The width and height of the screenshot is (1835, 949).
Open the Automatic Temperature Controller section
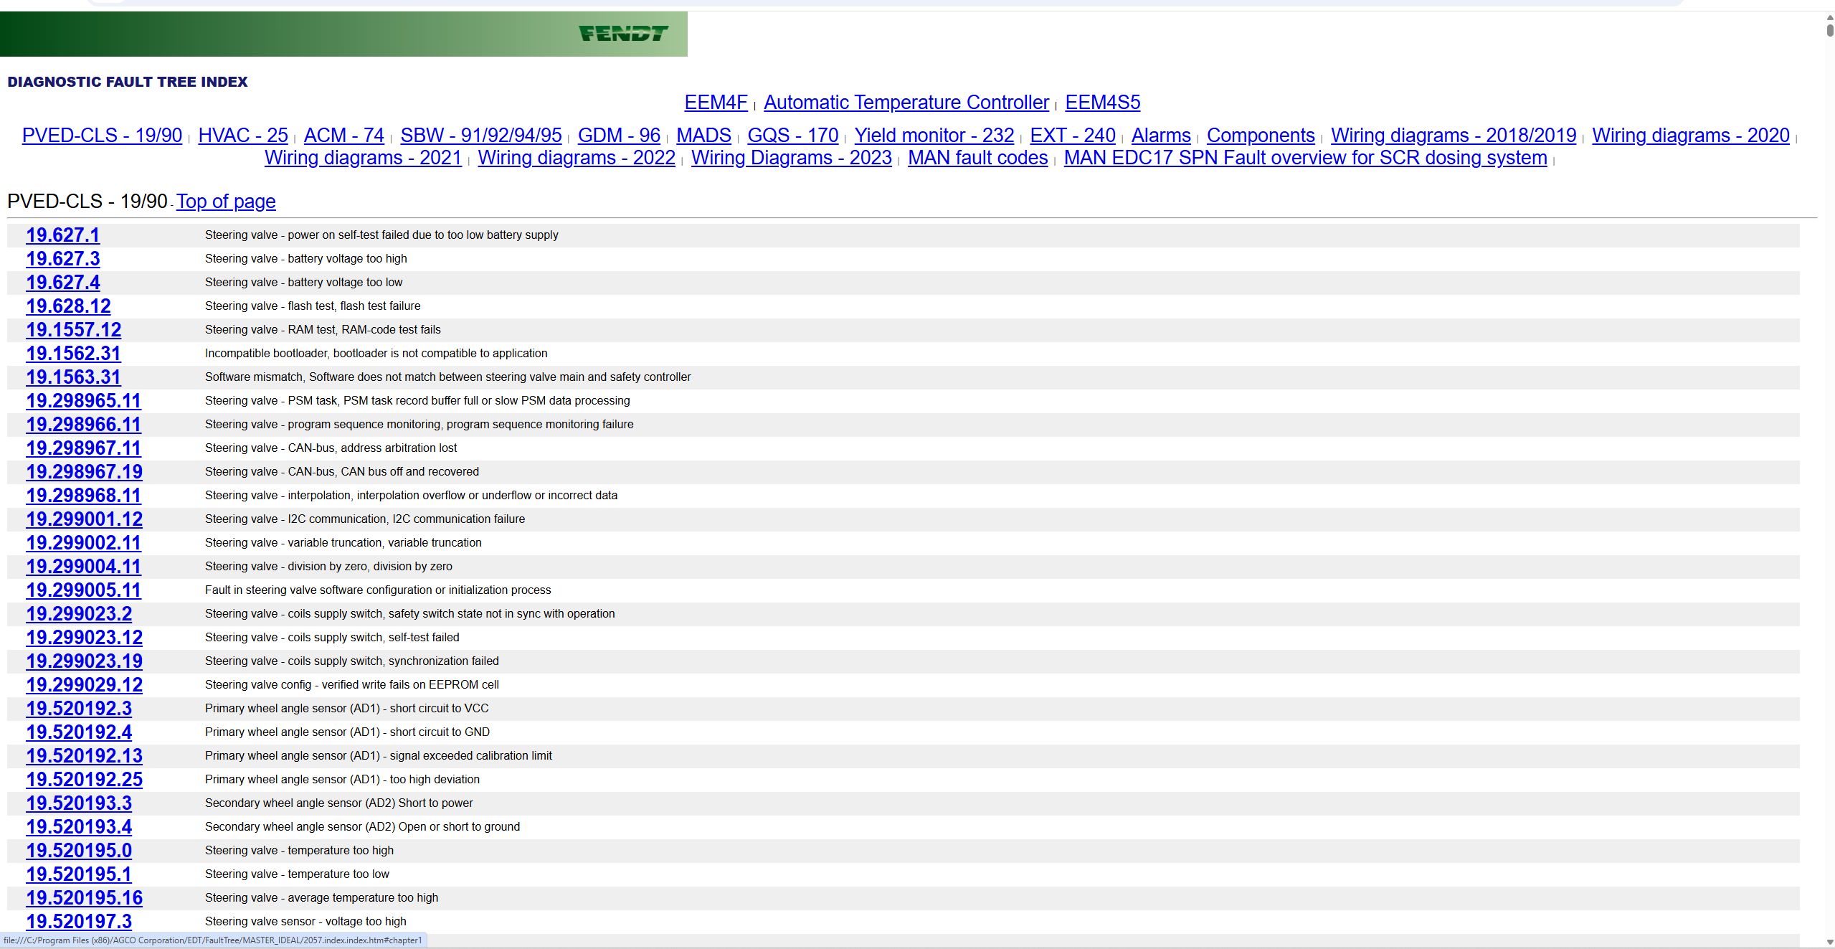coord(906,103)
